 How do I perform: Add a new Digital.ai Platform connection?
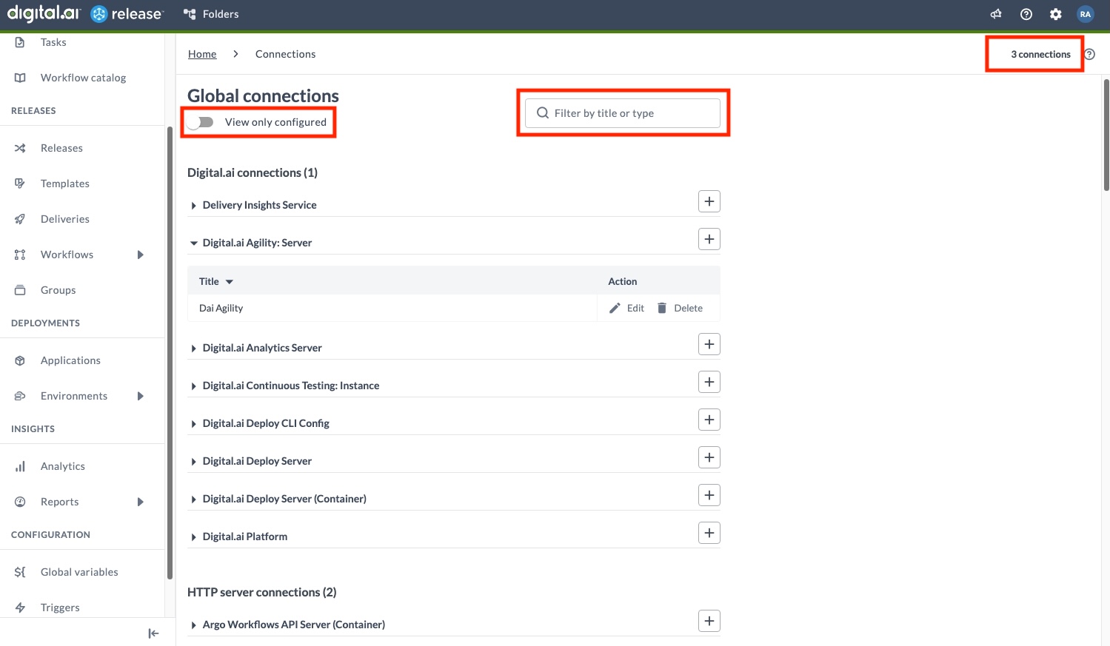[709, 533]
